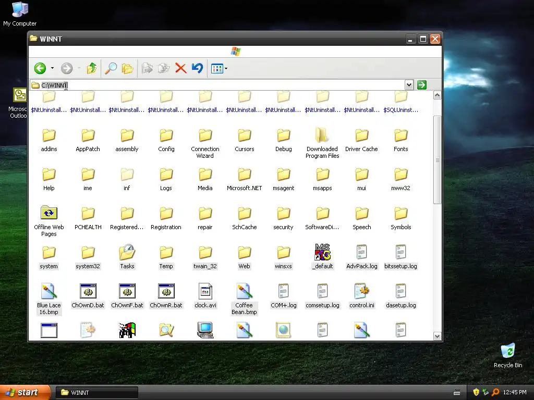
Task: Toggle the Folders pane button
Action: pos(127,68)
